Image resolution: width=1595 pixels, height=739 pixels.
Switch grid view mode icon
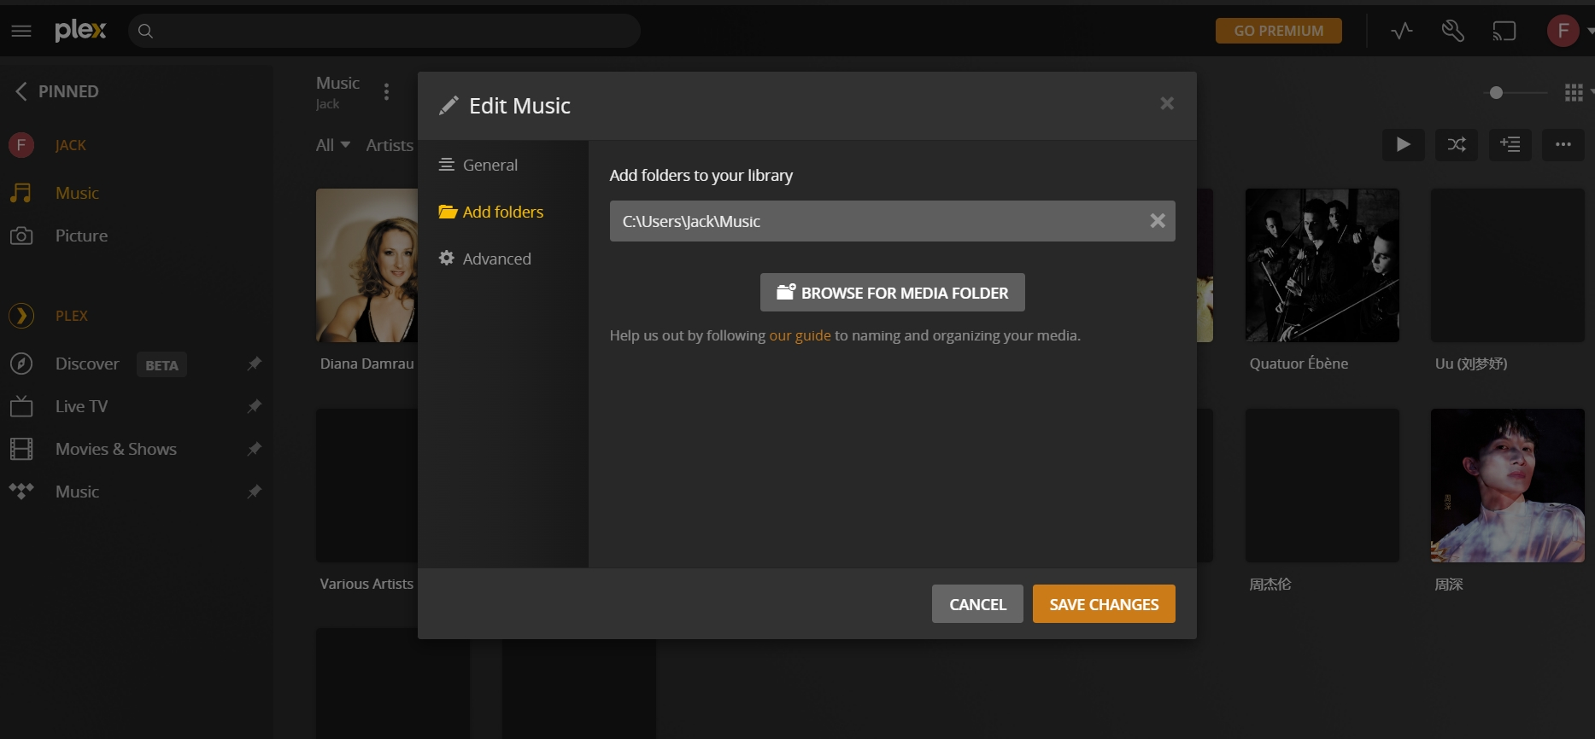tap(1574, 92)
